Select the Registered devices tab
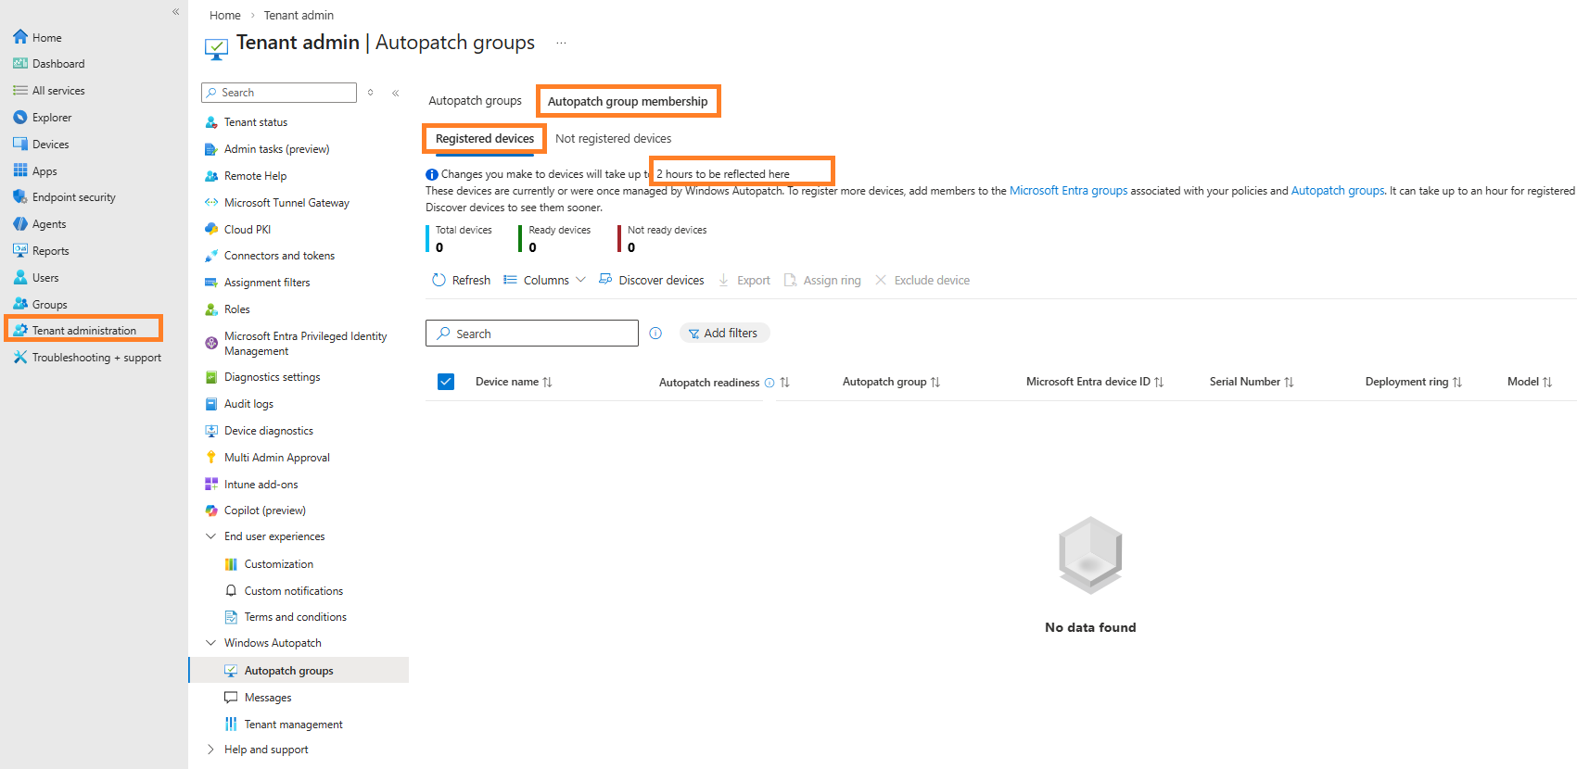 tap(485, 139)
